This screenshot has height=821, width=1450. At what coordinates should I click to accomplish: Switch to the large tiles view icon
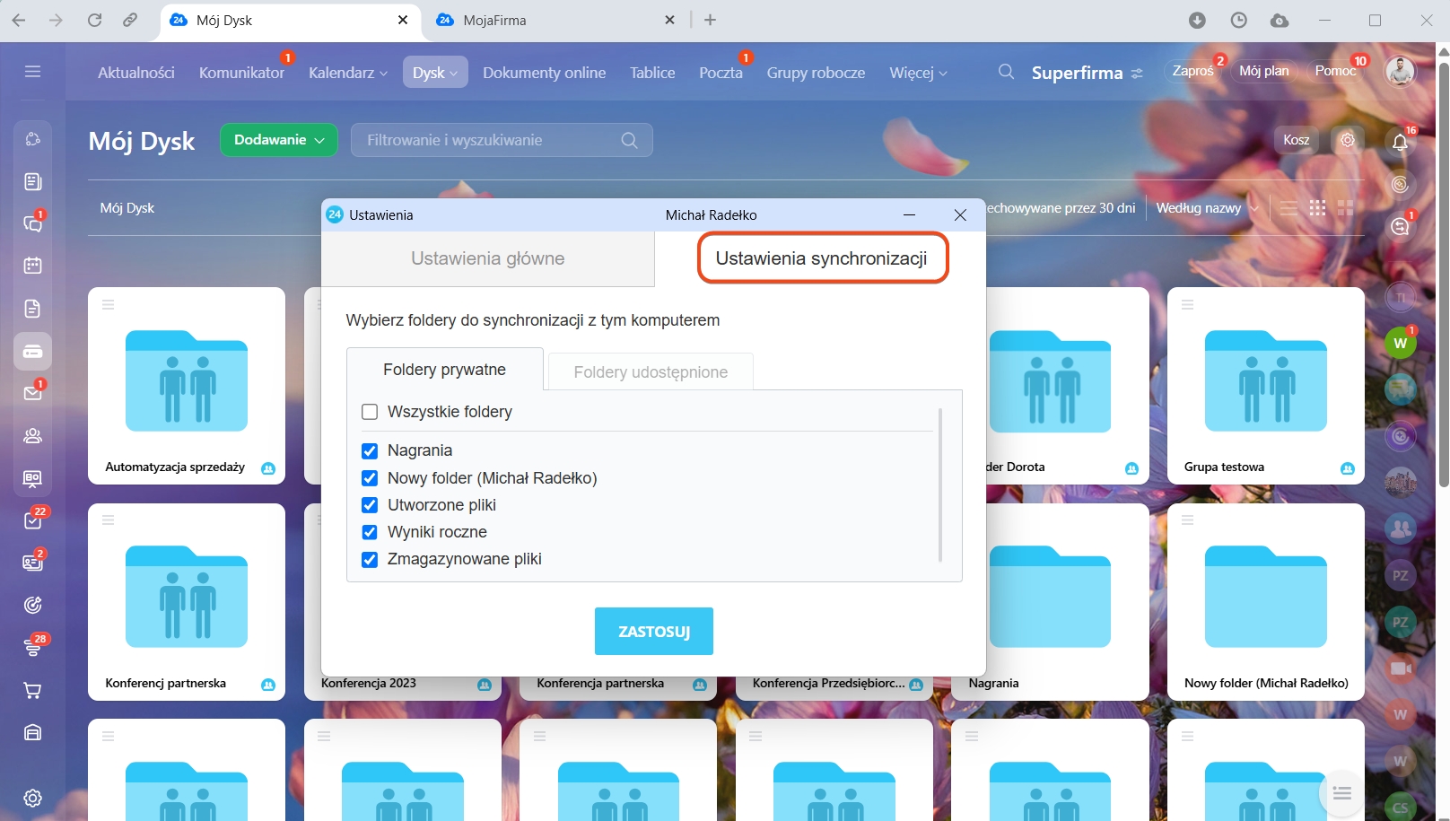coord(1345,208)
